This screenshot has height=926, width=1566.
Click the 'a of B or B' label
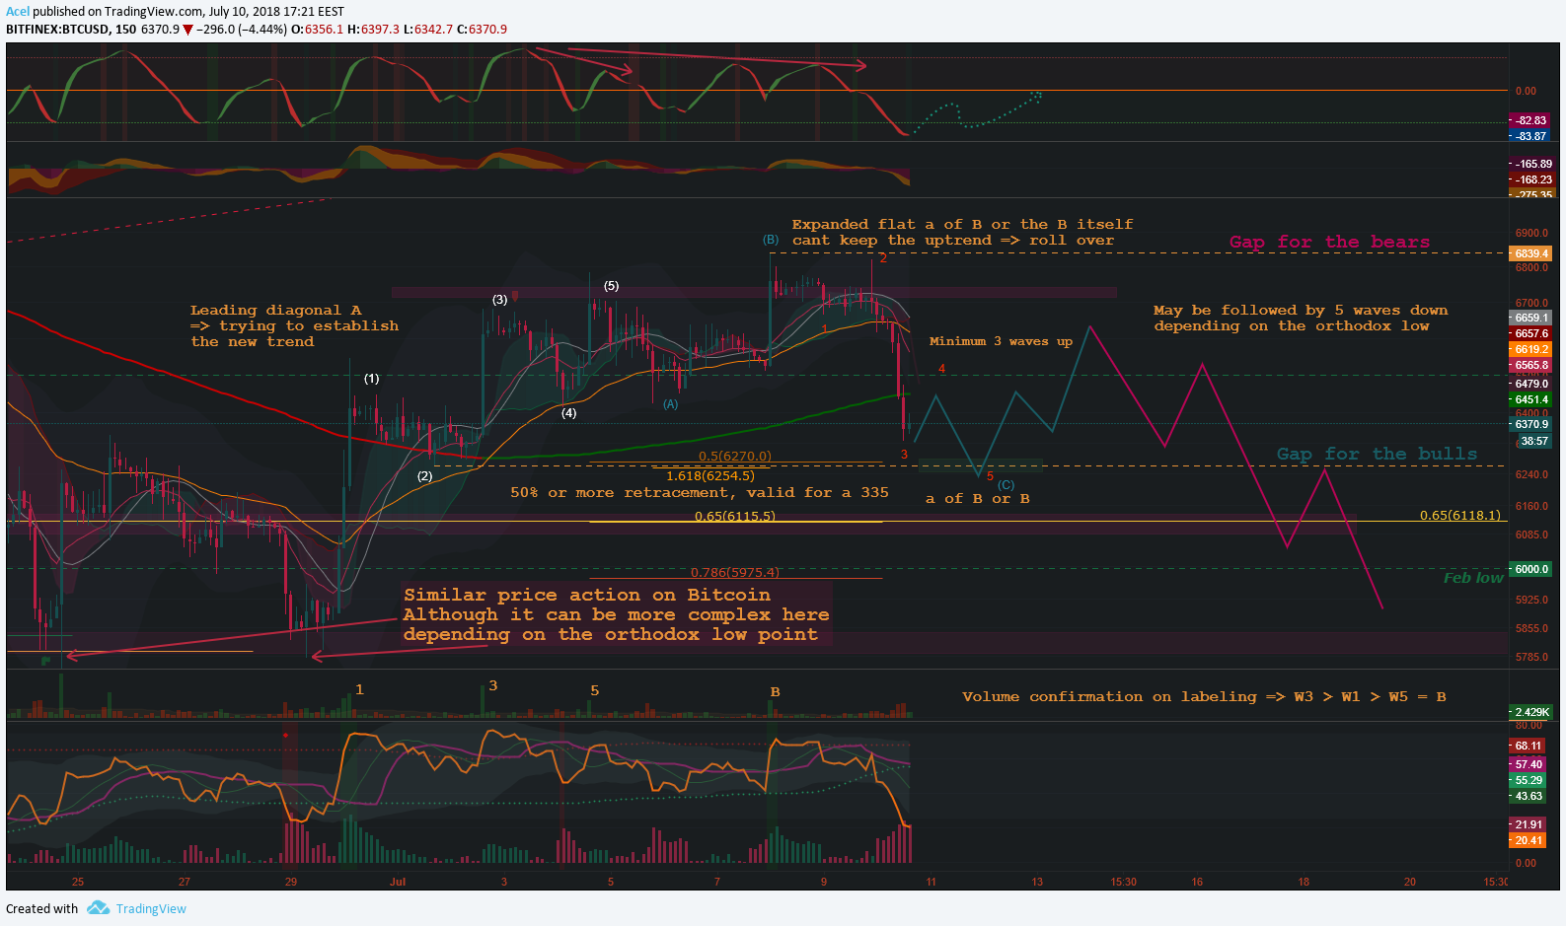pos(978,498)
